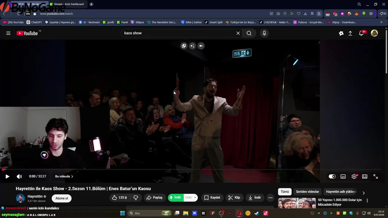
Task: Run search with the magnifier button
Action: tap(249, 33)
